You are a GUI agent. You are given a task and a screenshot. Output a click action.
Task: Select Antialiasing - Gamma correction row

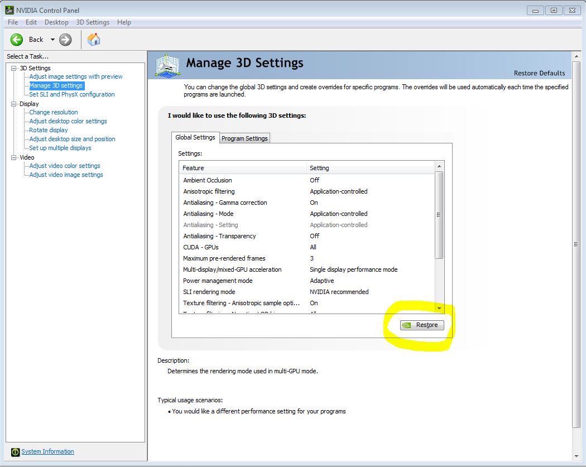(x=306, y=203)
